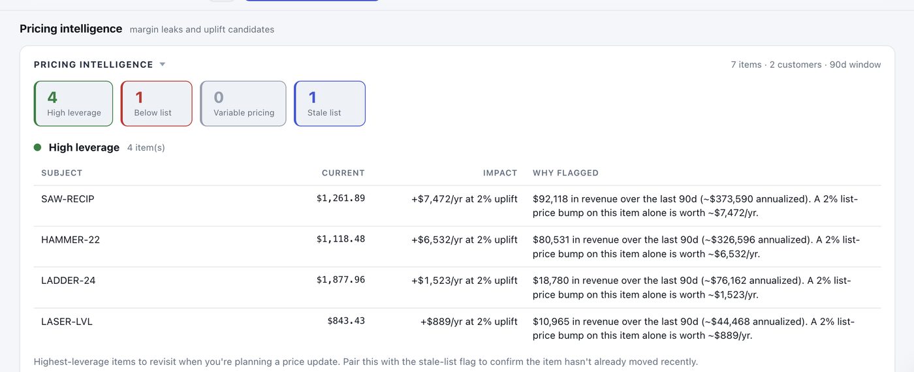Click the $1,118.48 current price
Image resolution: width=914 pixels, height=372 pixels.
(x=341, y=240)
